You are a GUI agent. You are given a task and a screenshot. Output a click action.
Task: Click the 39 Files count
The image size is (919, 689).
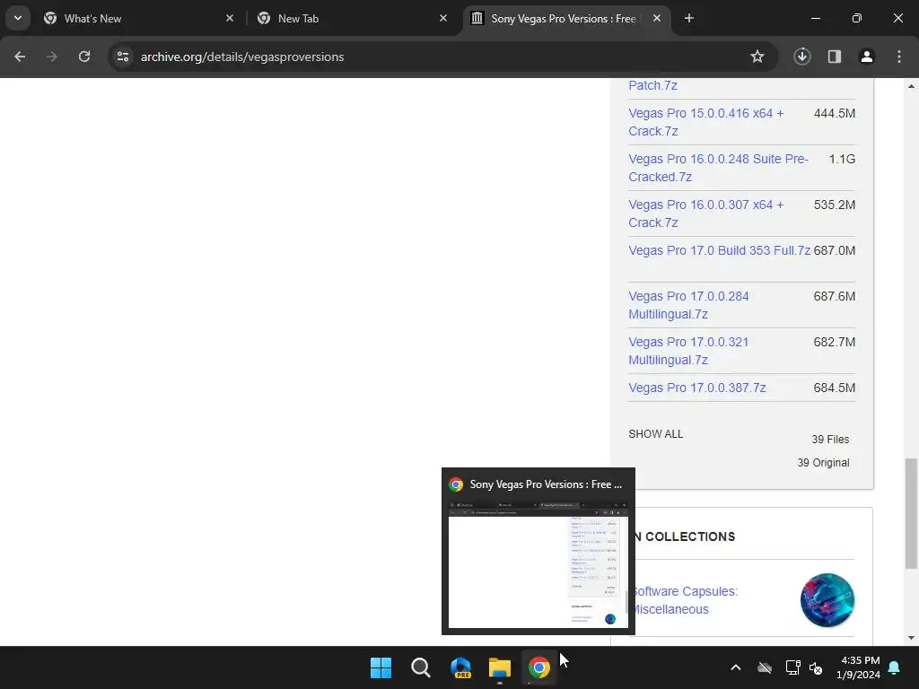[x=830, y=439]
